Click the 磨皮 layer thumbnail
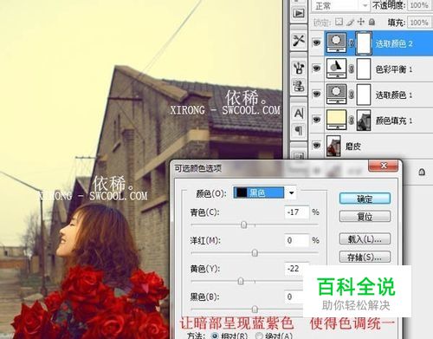 [x=333, y=146]
